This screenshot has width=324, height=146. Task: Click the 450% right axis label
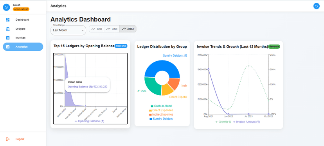point(272,55)
